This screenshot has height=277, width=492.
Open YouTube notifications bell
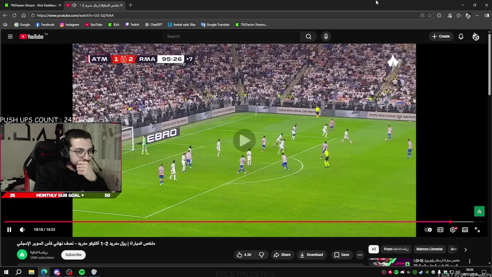click(x=460, y=37)
